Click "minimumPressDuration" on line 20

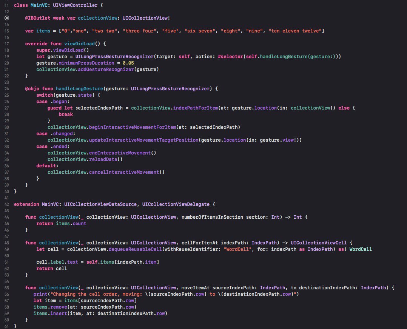86,63
